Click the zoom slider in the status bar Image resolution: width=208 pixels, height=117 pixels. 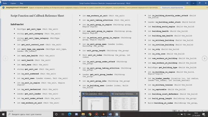(x=195, y=111)
